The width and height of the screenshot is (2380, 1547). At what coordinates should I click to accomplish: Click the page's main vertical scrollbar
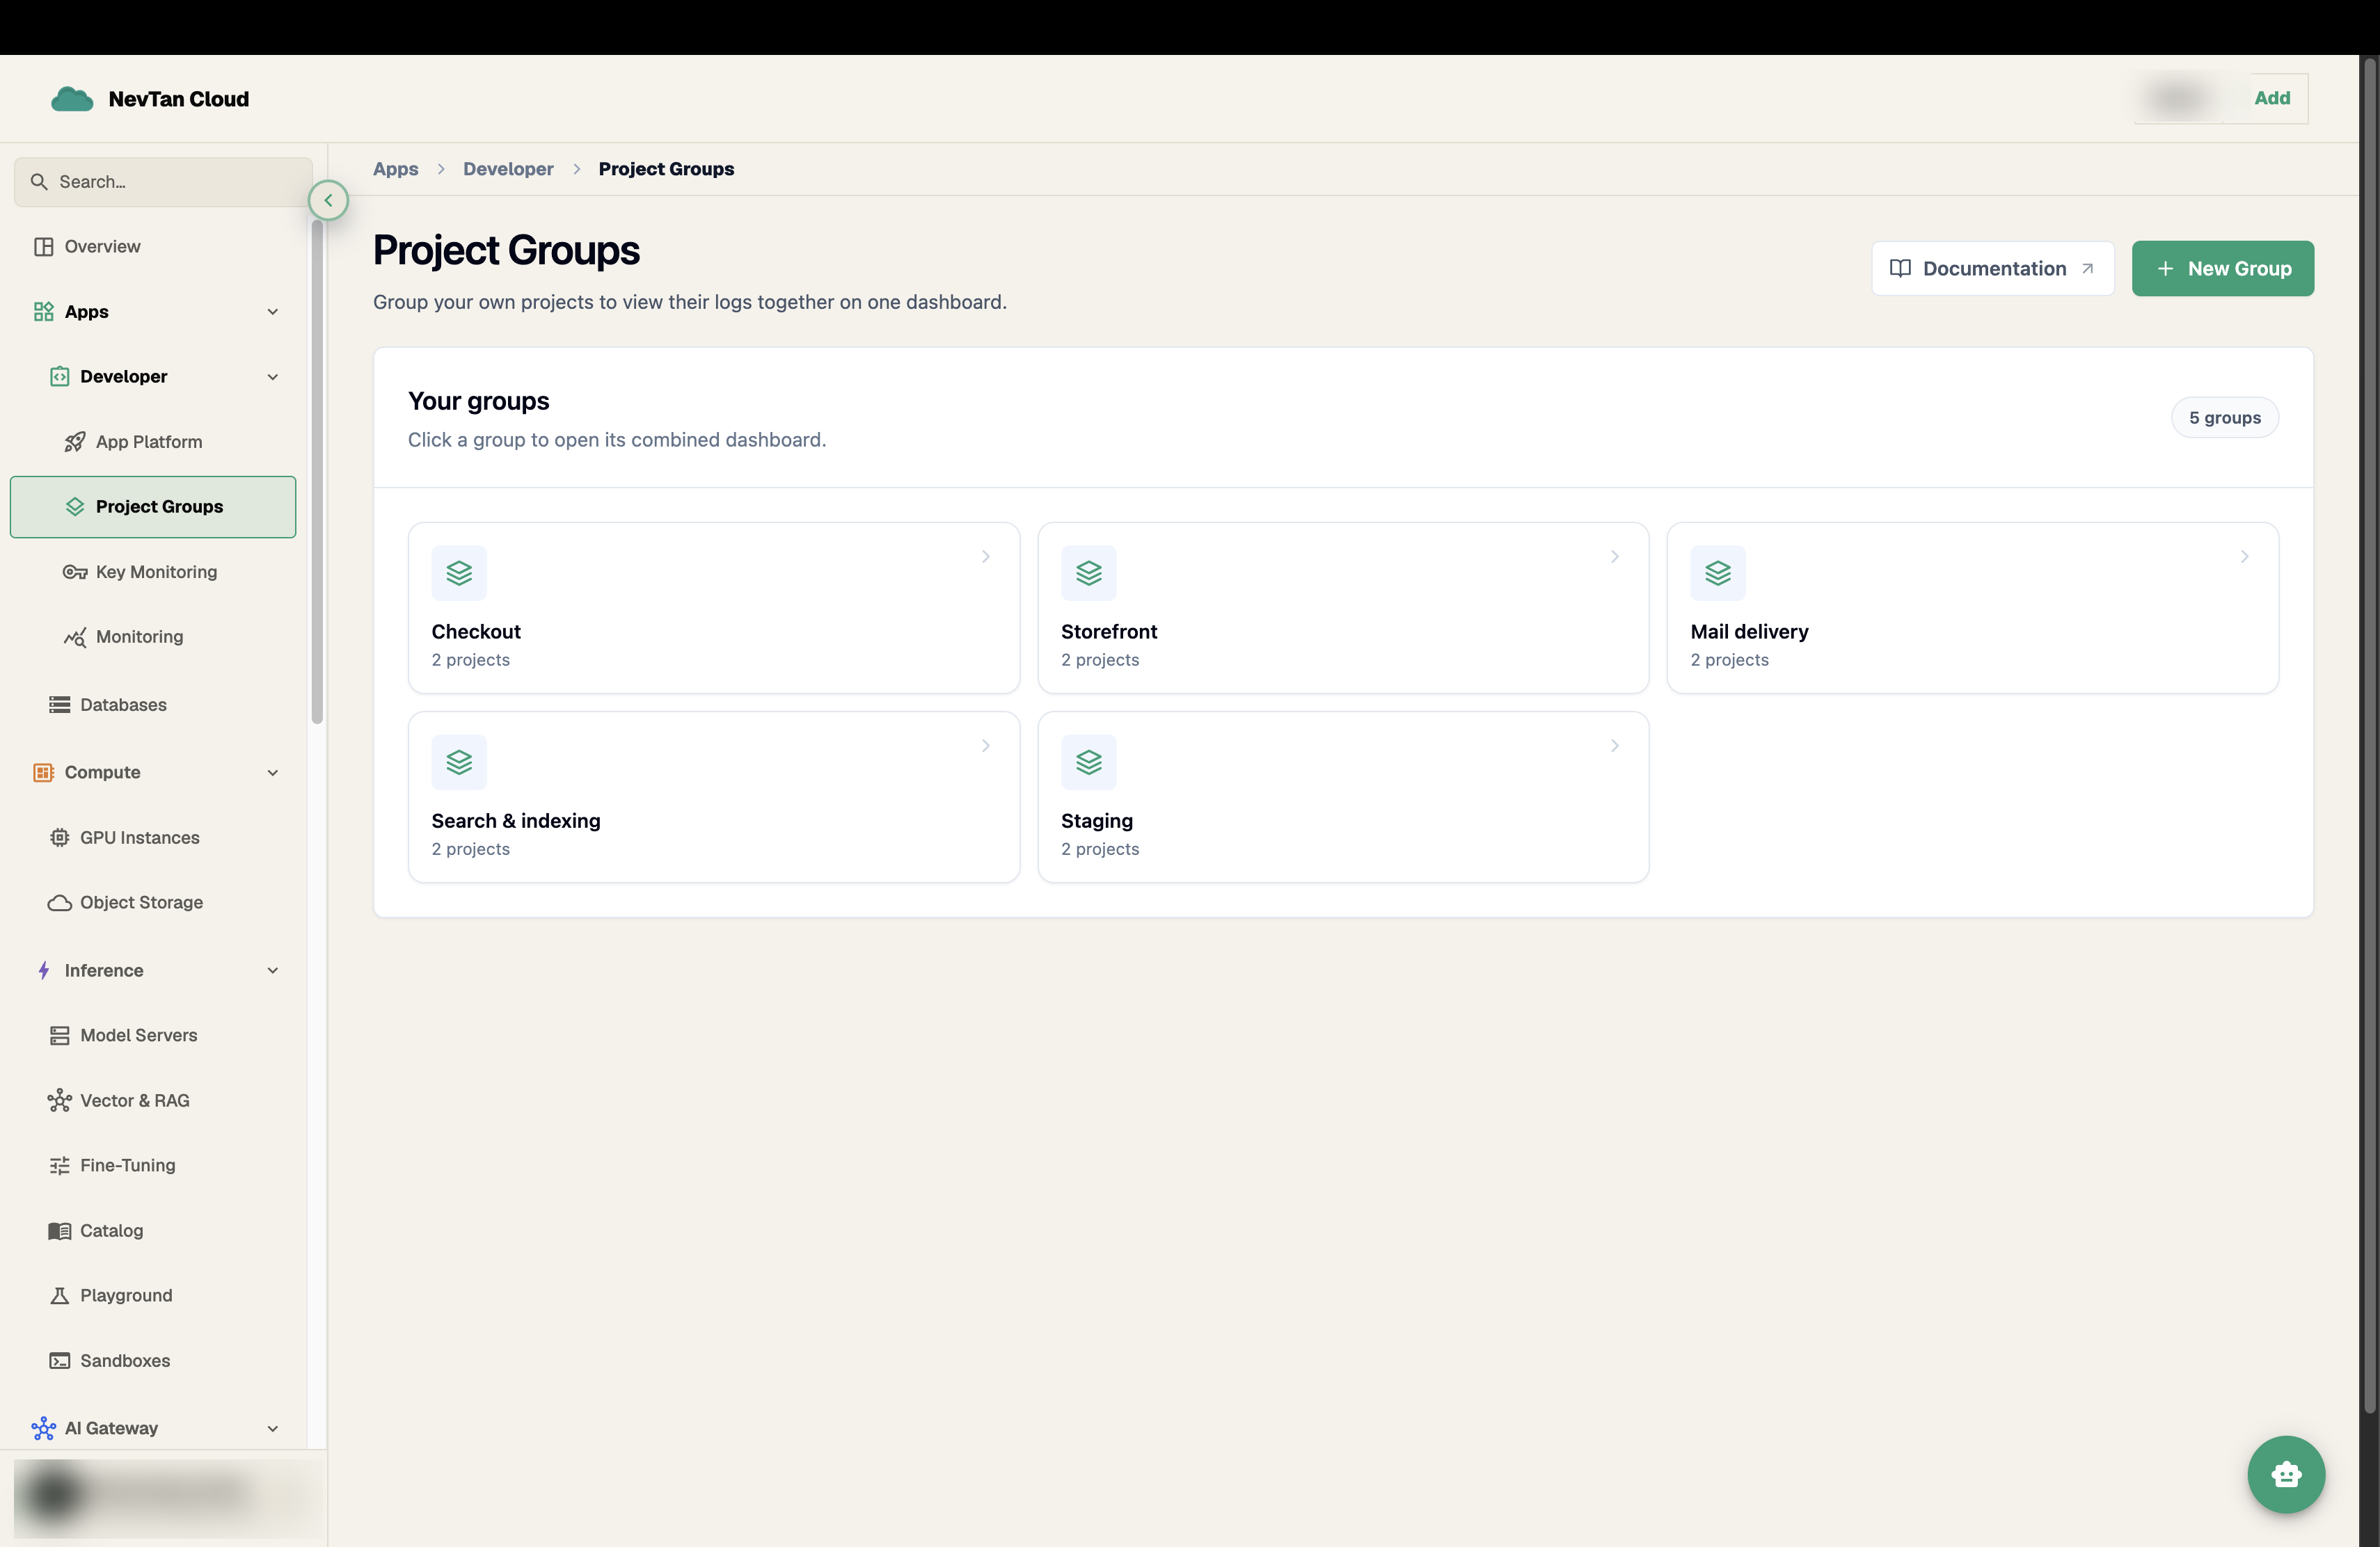pos(2369,735)
